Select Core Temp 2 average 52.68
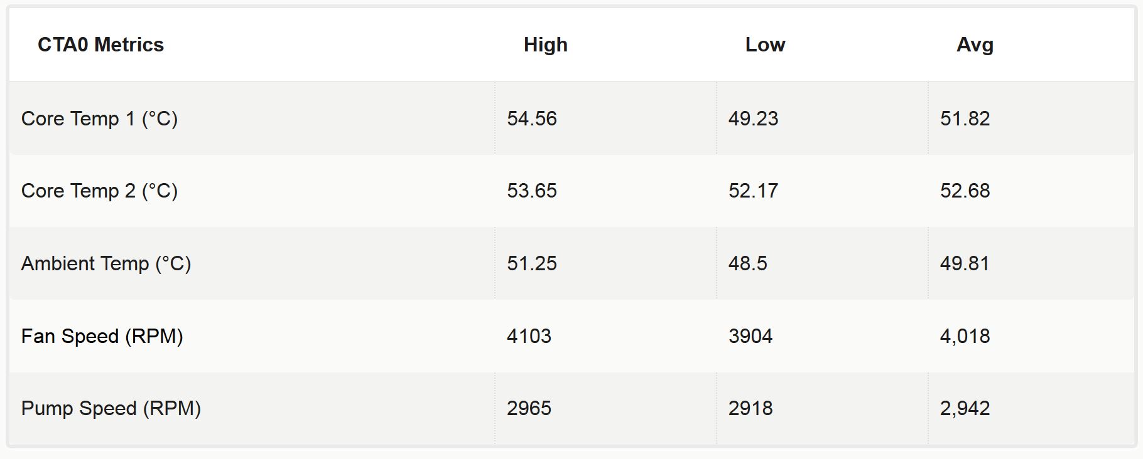The width and height of the screenshot is (1143, 459). pos(965,191)
